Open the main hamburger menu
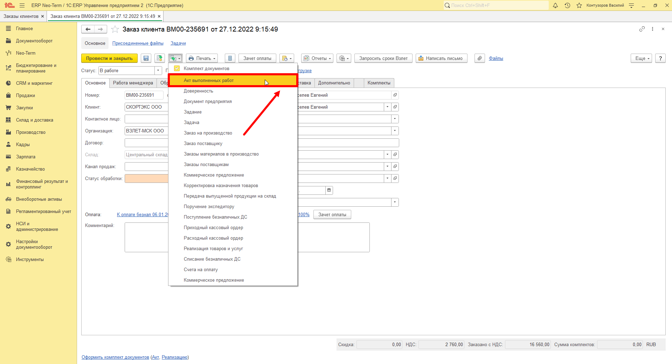Viewport: 672px width, 364px height. (x=22, y=5)
